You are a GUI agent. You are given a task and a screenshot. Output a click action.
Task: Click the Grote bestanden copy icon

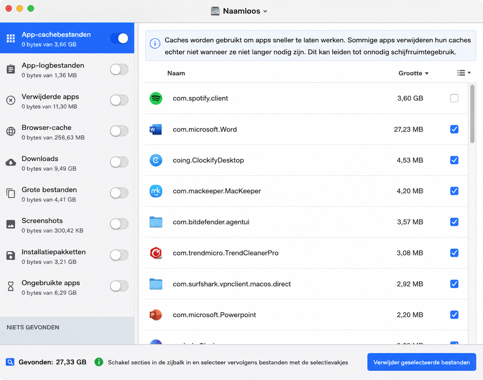click(11, 193)
